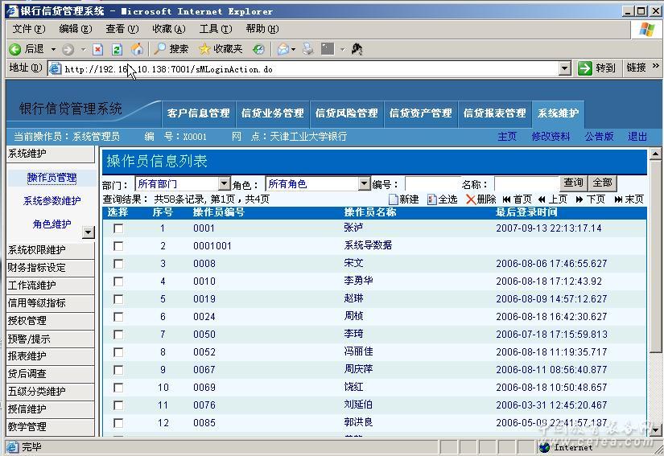Open the browser Search (搜索) tool

(x=171, y=49)
